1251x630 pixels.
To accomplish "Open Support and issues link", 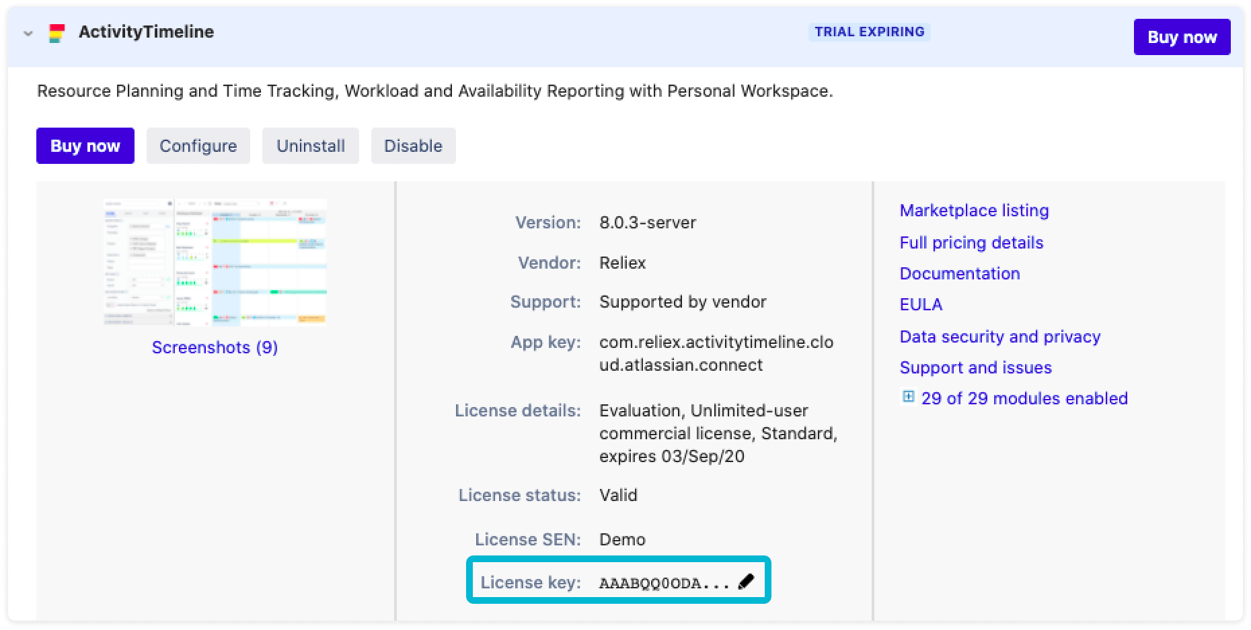I will click(x=976, y=367).
